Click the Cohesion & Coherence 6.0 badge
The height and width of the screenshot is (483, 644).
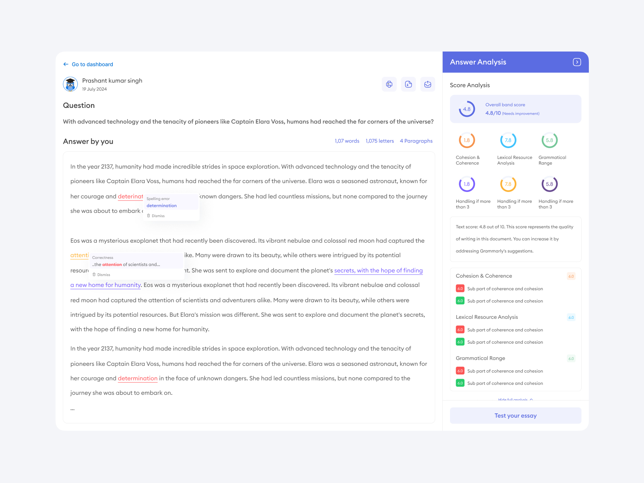571,276
